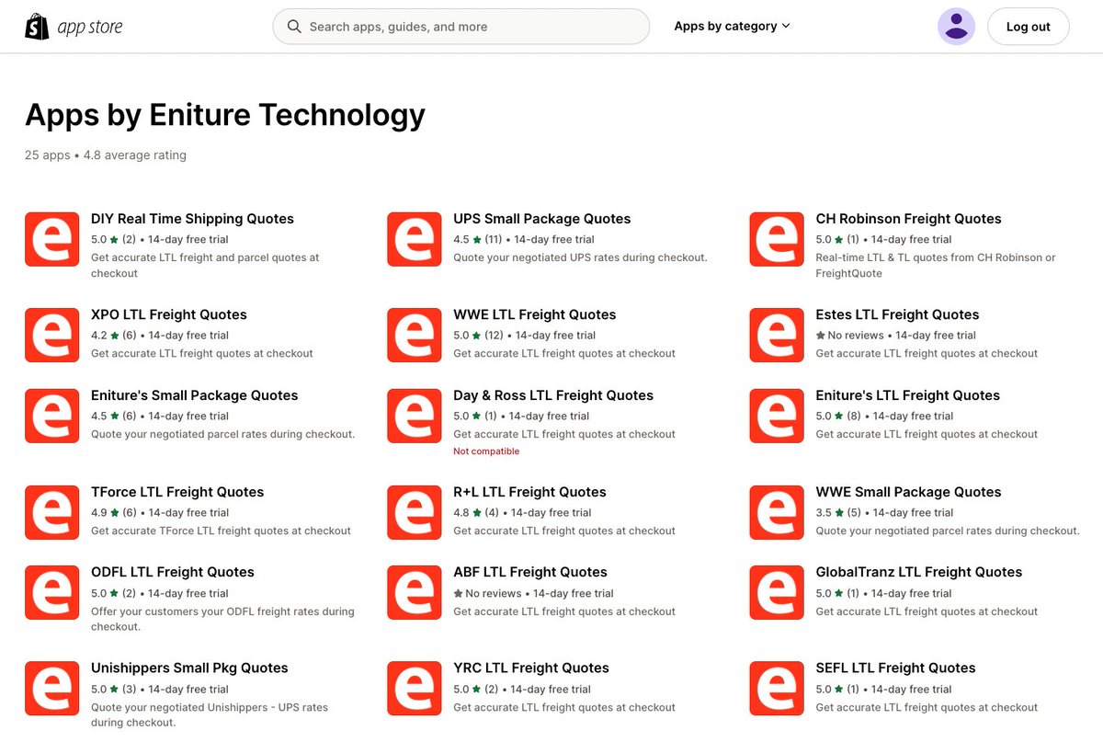Open the GlobalTranz LTL Freight Quotes title

coord(919,572)
